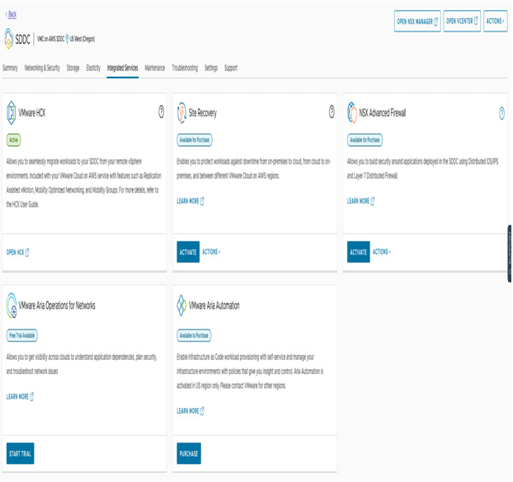Click the Aria Operations for Networks icon

click(x=12, y=306)
